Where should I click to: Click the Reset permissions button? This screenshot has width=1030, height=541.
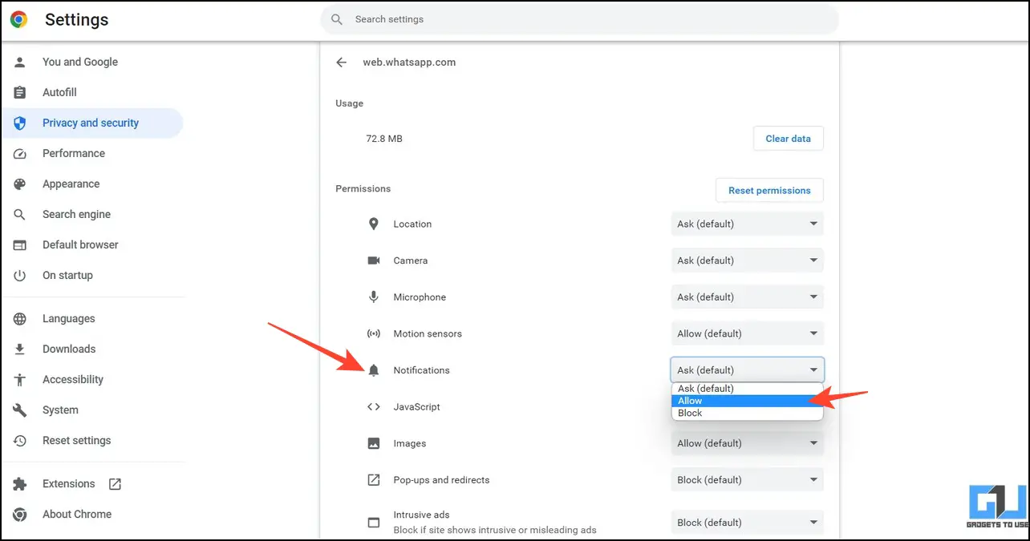769,191
